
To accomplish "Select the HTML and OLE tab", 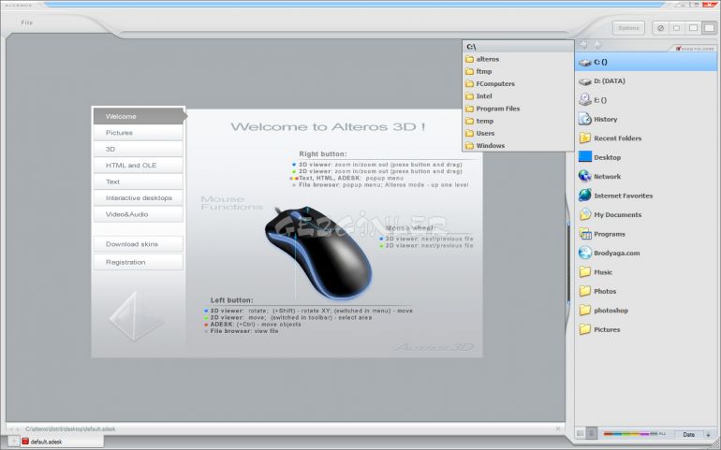I will tap(139, 166).
